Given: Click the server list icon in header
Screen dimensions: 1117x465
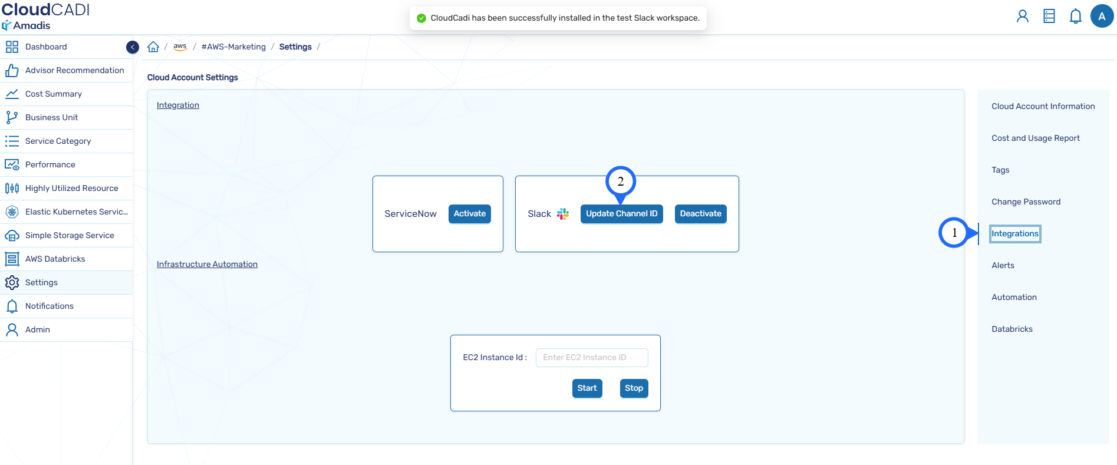Looking at the screenshot, I should (1049, 17).
